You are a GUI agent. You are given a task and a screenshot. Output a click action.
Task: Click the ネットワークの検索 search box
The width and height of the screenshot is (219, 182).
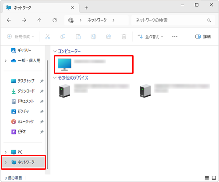coord(173,20)
